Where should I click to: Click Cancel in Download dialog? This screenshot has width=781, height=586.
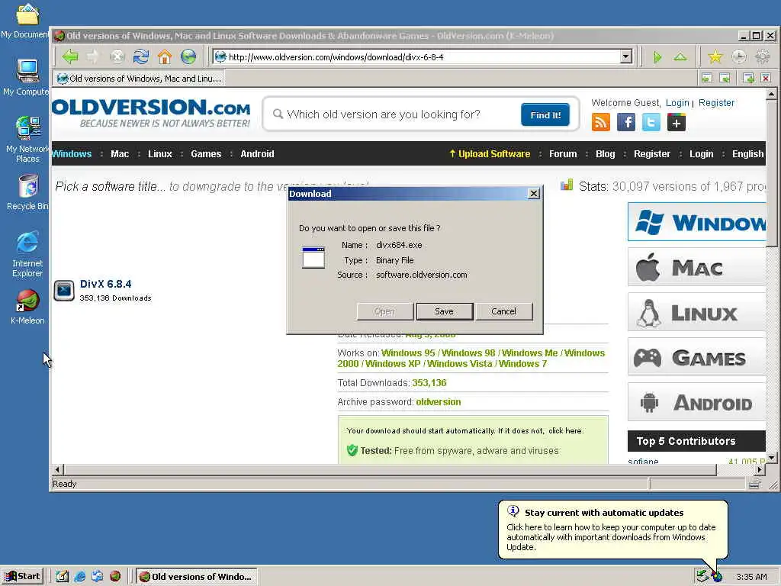pyautogui.click(x=503, y=311)
